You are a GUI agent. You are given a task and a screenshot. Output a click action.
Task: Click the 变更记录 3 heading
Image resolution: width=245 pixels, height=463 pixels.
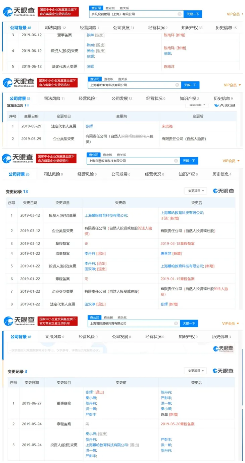[17, 372]
